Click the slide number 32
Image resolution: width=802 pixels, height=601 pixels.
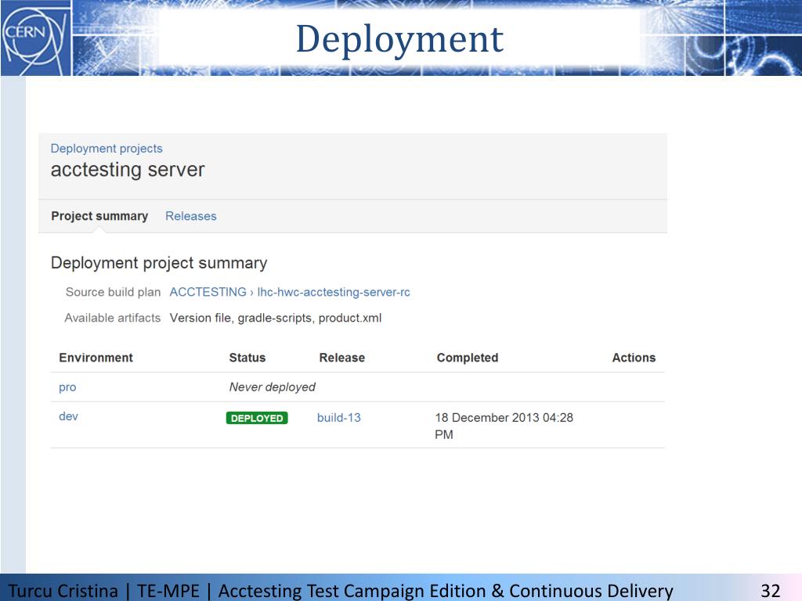tap(770, 591)
